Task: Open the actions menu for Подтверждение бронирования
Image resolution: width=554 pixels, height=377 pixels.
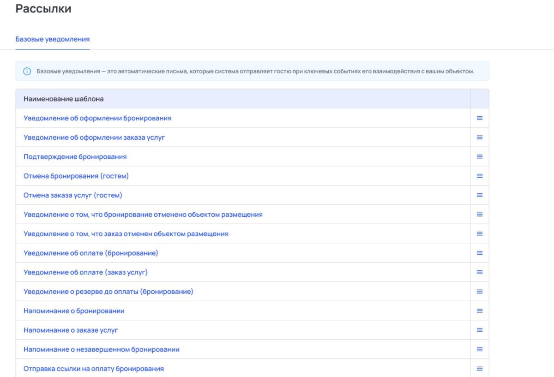Action: 479,156
